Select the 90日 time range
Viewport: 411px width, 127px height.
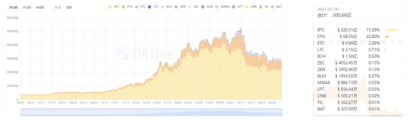(x=58, y=7)
